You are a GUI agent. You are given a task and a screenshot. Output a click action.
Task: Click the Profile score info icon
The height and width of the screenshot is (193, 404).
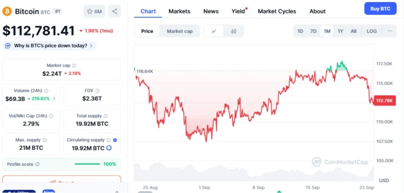[37, 164]
